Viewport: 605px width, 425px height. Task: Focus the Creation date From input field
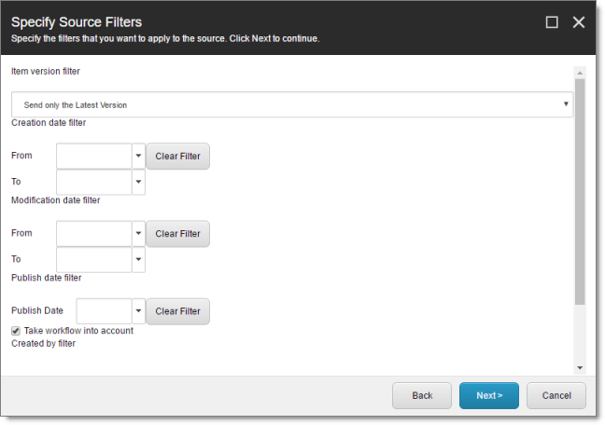pos(94,156)
